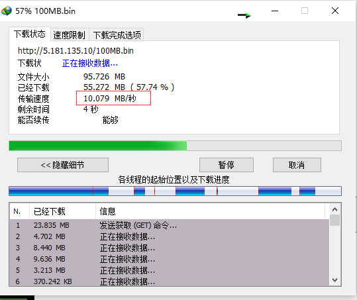Click the IDM globe icon in title bar

point(7,11)
